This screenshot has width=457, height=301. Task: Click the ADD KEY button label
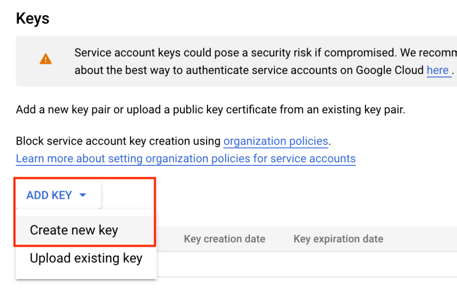[x=49, y=195]
